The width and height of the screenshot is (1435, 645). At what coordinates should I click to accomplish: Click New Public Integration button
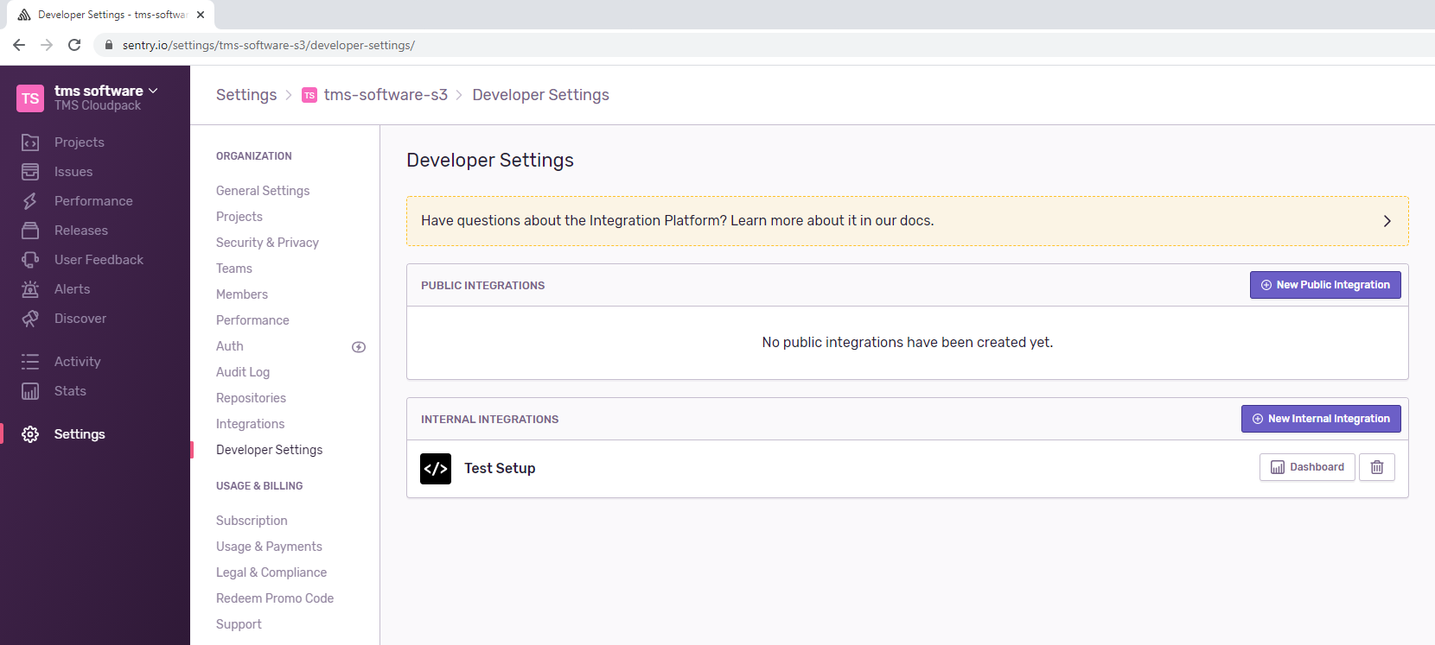point(1324,285)
